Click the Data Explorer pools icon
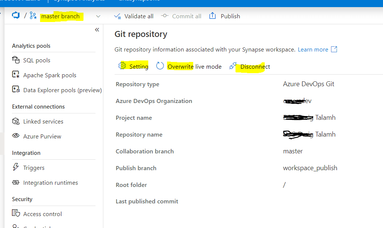383x228 pixels. coord(16,89)
